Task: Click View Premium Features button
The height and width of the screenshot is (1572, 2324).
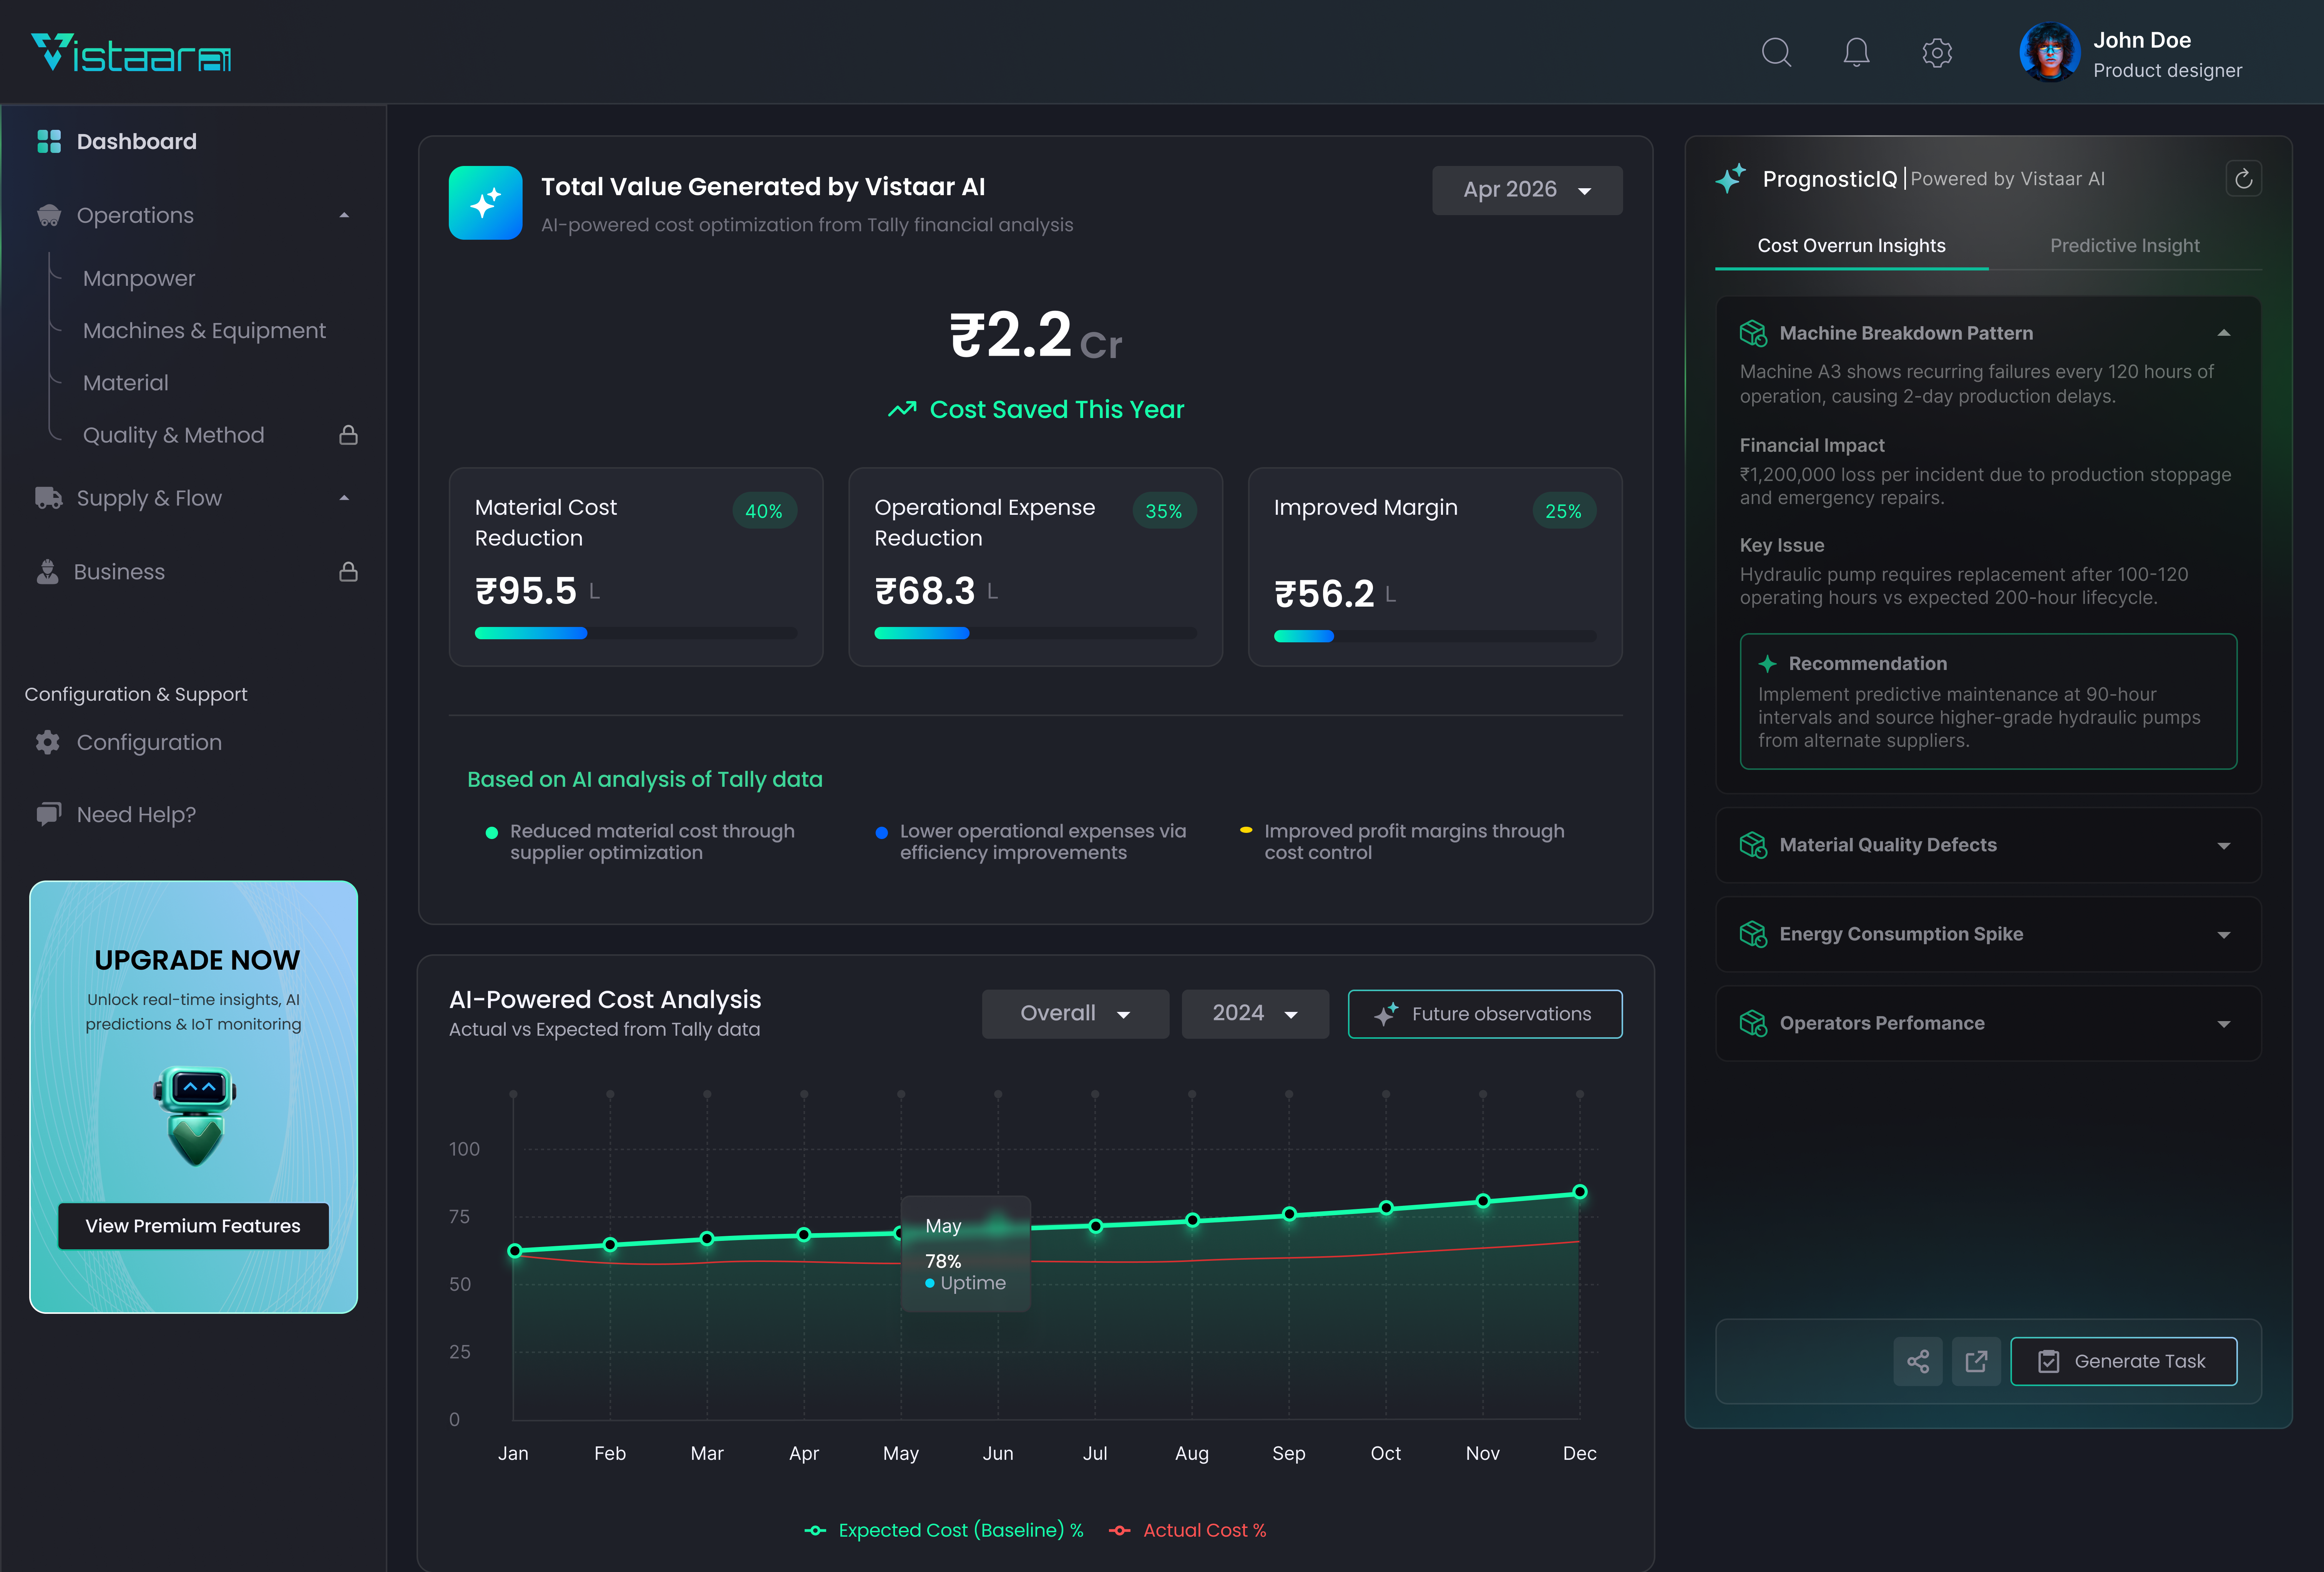Action: coord(193,1226)
